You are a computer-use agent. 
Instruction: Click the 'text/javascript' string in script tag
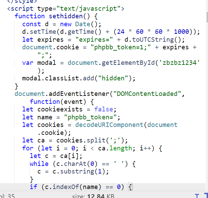point(89,9)
